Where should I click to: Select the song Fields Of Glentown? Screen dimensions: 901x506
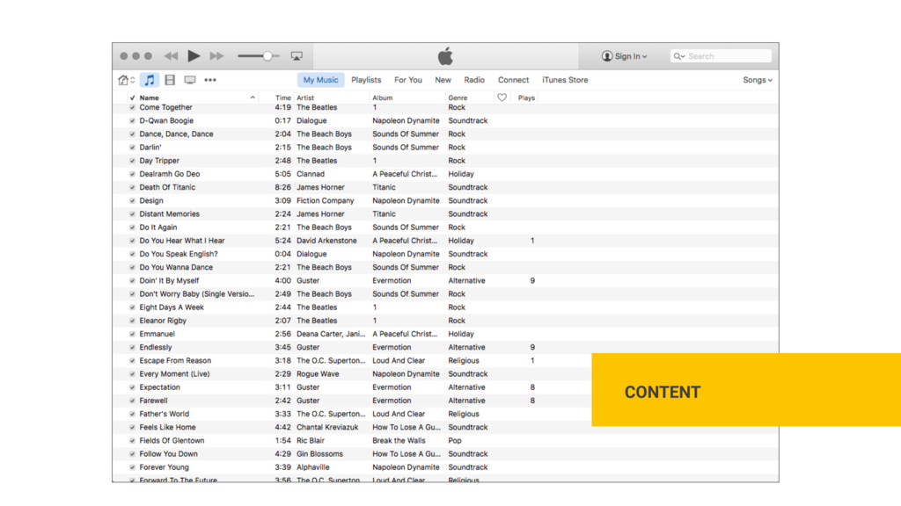172,441
